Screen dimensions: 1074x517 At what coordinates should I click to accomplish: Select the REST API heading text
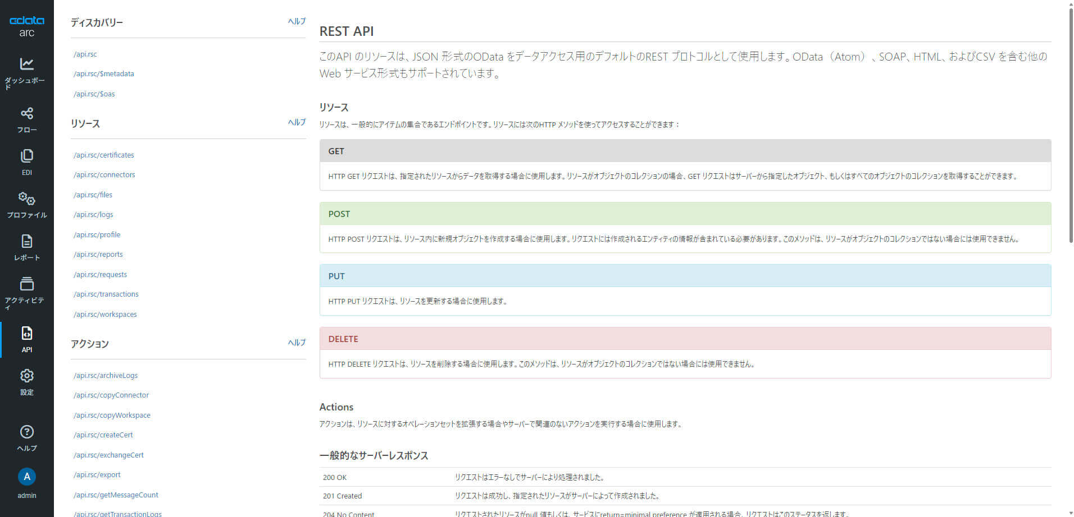point(346,31)
